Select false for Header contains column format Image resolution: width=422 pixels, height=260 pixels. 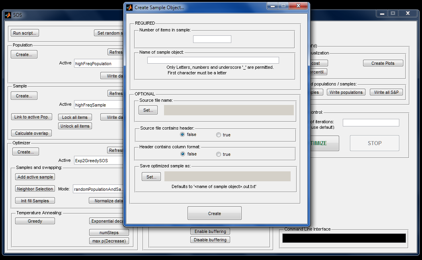click(183, 154)
